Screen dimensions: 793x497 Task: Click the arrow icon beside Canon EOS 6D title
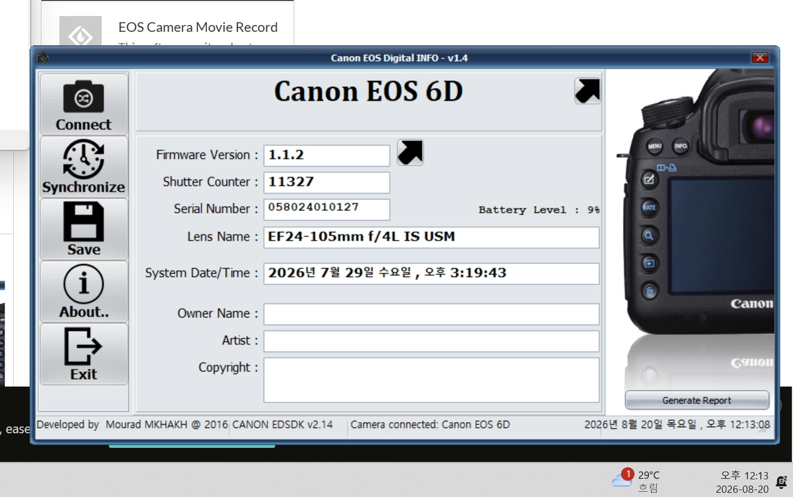click(x=587, y=91)
